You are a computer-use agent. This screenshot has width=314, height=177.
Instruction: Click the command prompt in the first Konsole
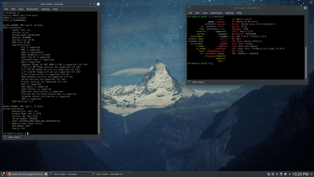(x=16, y=133)
